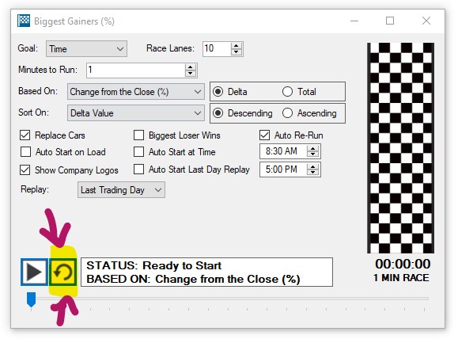This screenshot has width=458, height=339.
Task: Increase the 8:30 AM start time
Action: click(x=312, y=148)
